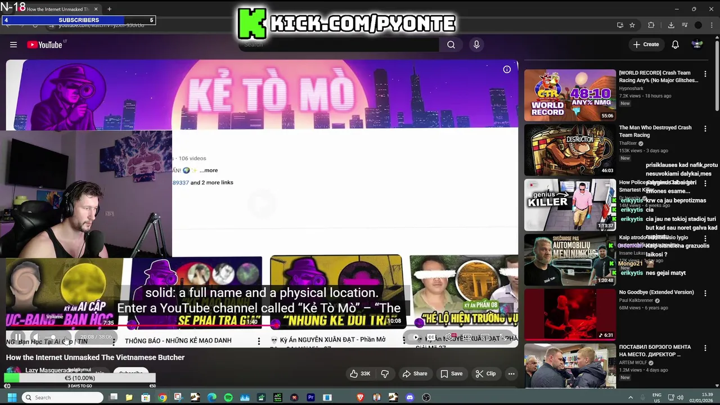Go to the YouTube home logo
This screenshot has width=720, height=405.
44,44
